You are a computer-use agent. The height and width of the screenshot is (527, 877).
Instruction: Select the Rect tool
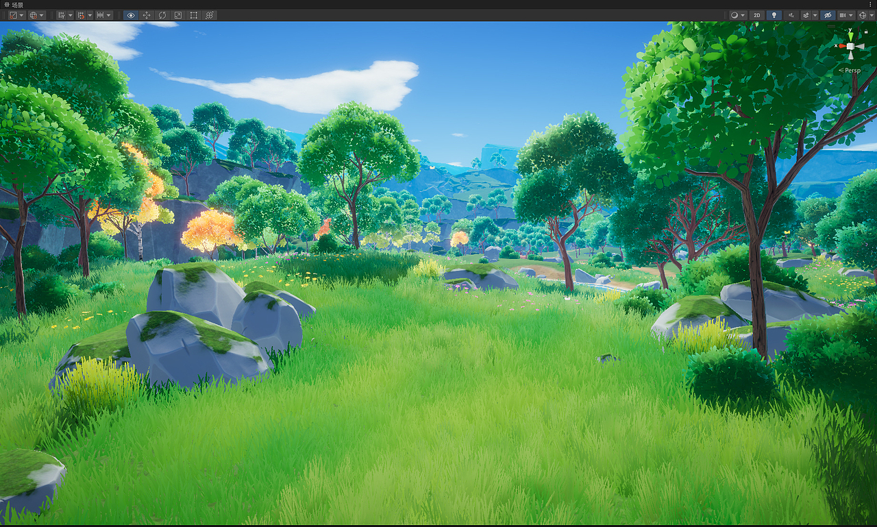tap(194, 15)
